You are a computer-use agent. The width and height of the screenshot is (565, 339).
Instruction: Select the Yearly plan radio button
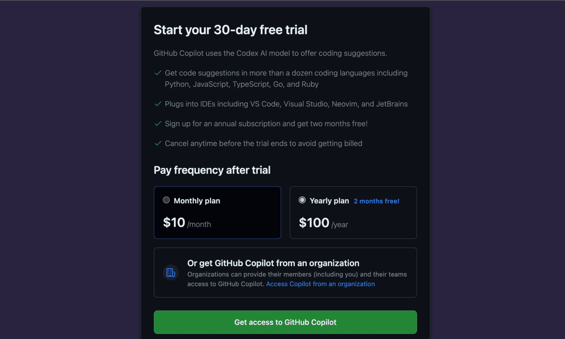(x=302, y=200)
